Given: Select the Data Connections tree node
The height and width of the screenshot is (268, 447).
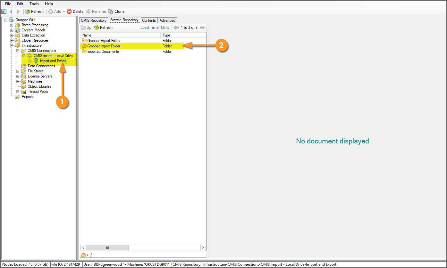Looking at the screenshot, I should coord(41,66).
